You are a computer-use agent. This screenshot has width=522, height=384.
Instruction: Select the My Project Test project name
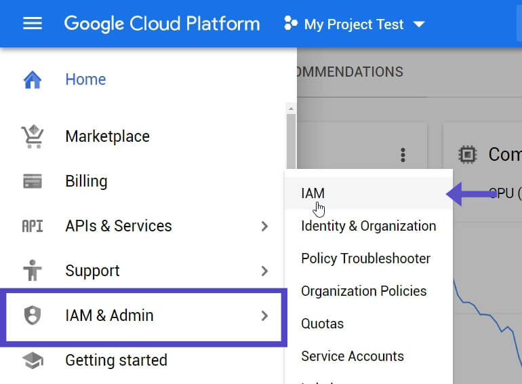tap(354, 24)
